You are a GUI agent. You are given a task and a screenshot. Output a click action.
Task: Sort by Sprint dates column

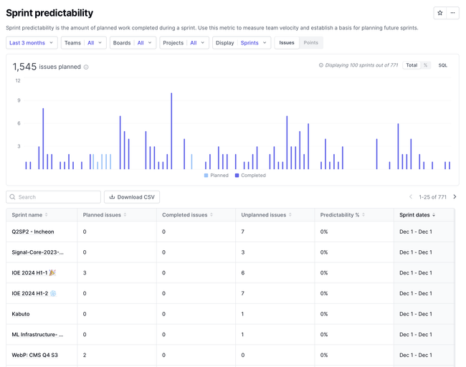(417, 215)
